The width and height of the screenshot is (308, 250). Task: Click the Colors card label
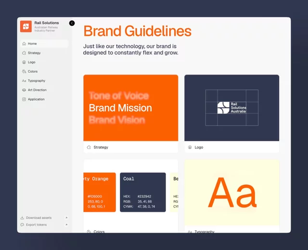tap(99, 232)
